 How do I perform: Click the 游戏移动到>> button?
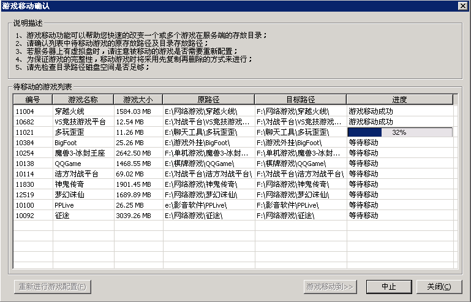coord(330,287)
